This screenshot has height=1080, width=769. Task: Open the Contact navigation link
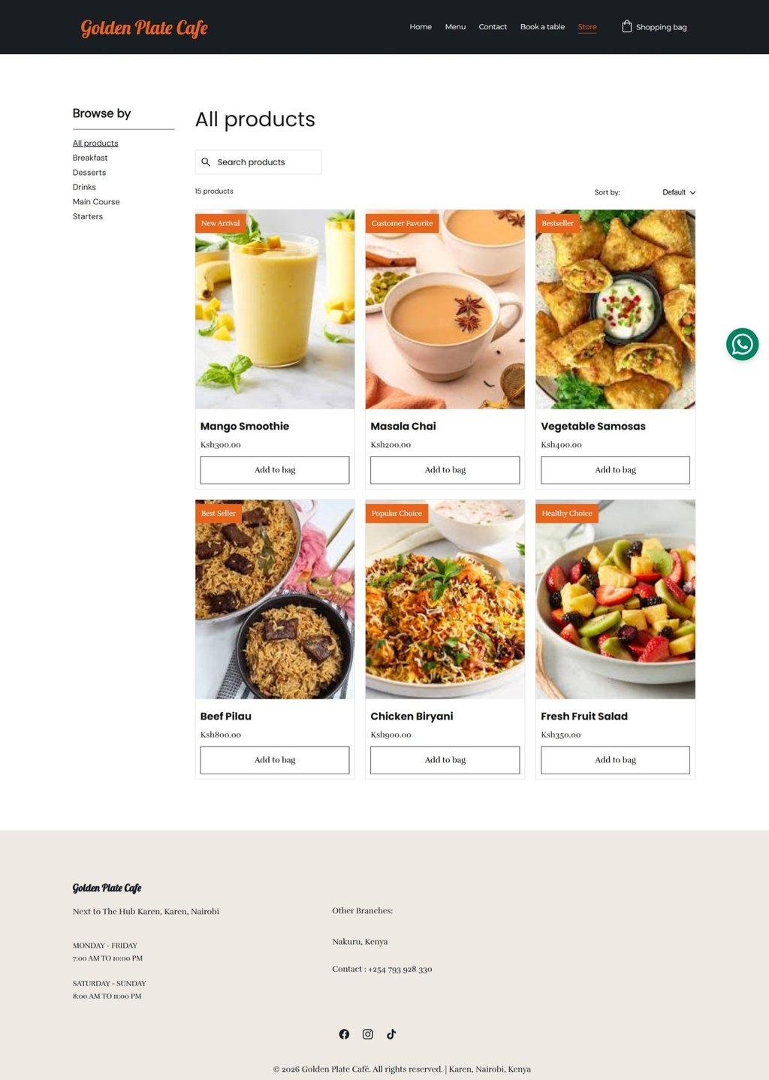493,27
